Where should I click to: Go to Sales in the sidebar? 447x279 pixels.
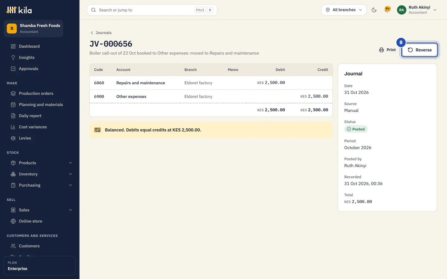(40, 210)
